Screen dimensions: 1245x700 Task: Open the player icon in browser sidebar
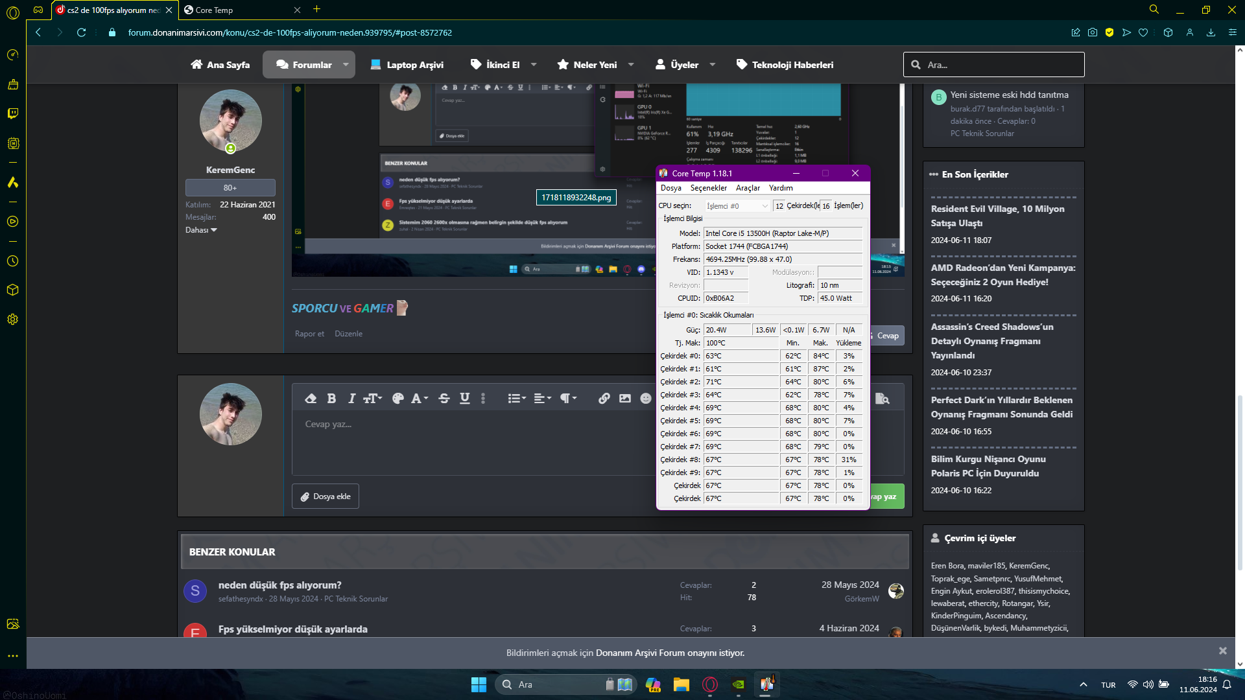12,222
